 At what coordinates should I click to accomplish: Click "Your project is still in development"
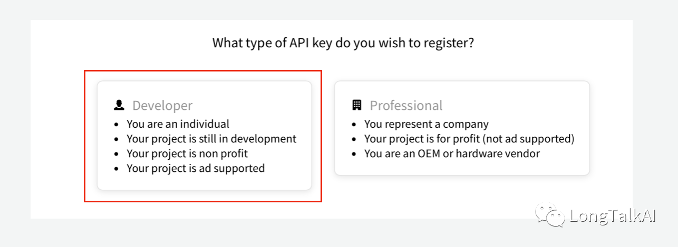click(x=211, y=139)
